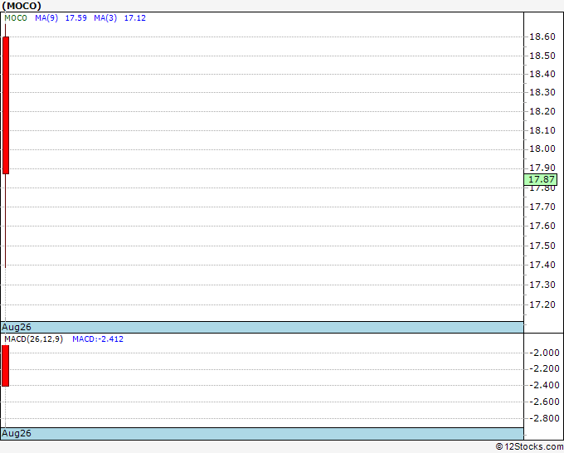564x453 pixels.
Task: Click the 17.60 price axis label
Action: [x=542, y=226]
